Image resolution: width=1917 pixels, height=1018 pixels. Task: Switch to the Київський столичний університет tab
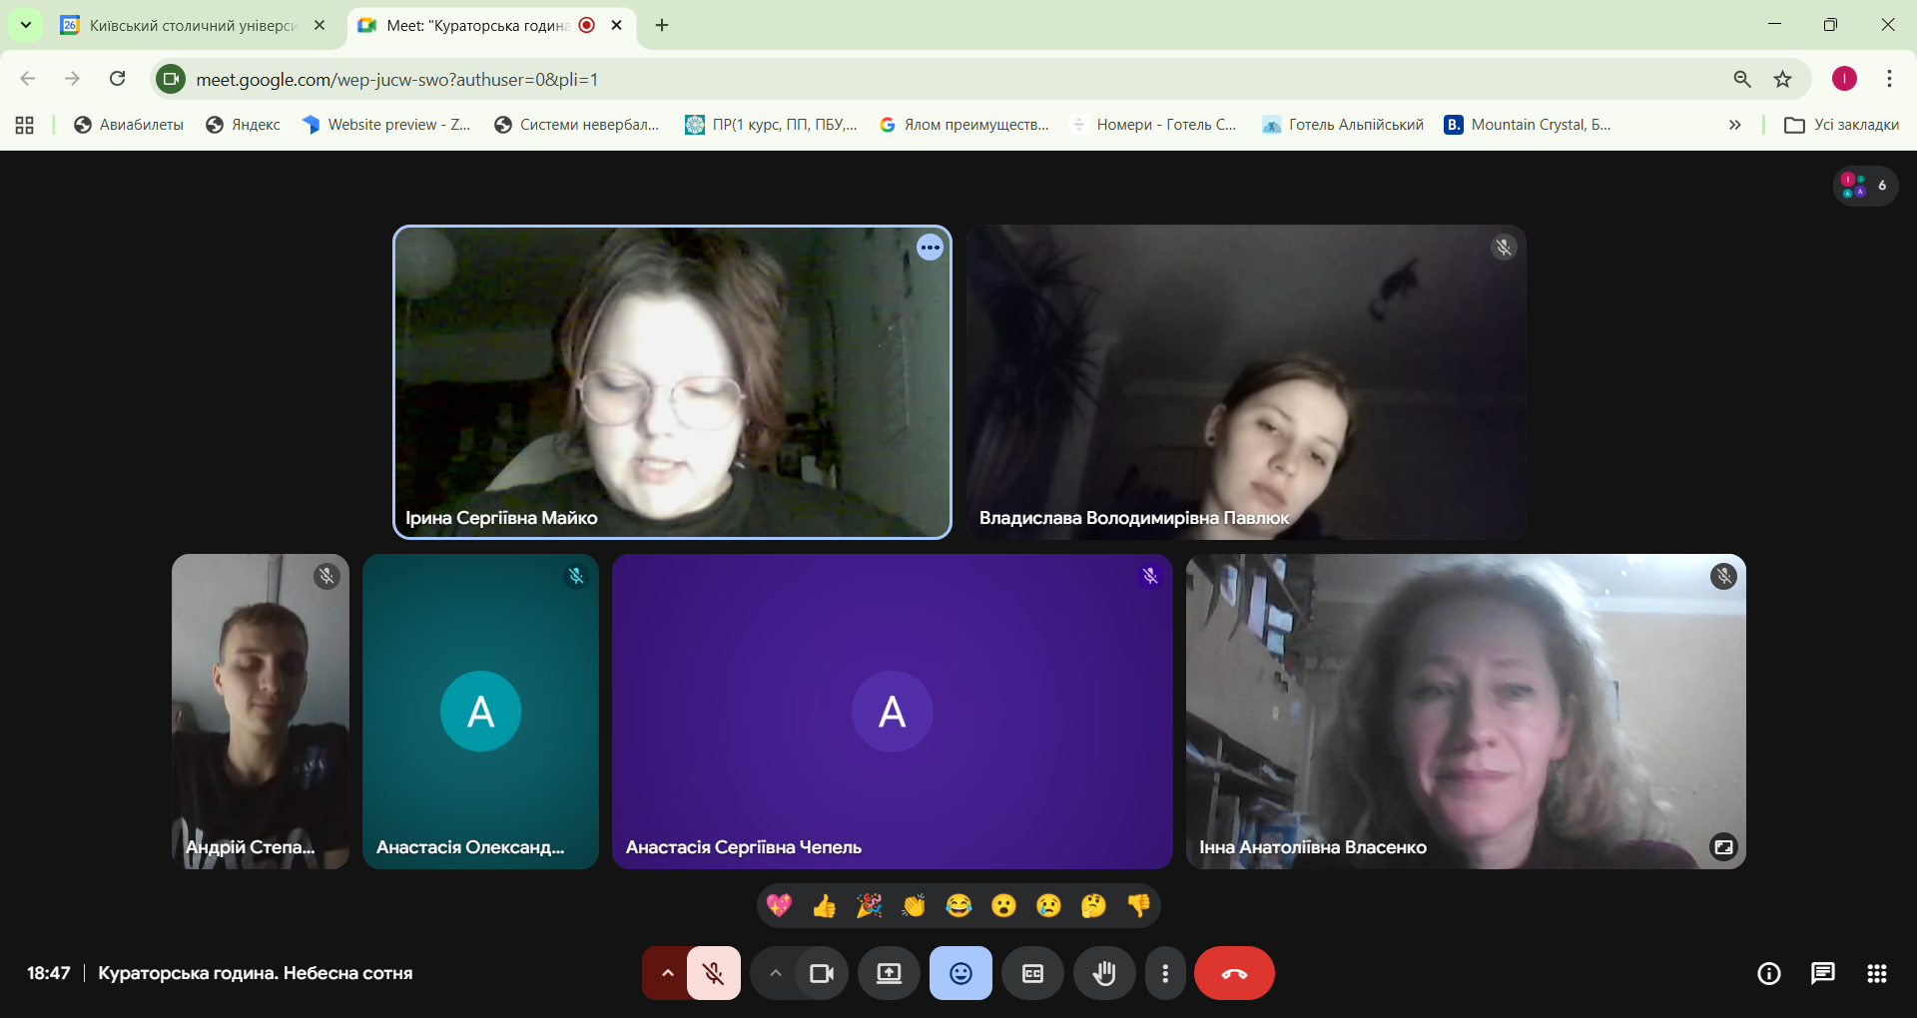(x=193, y=25)
